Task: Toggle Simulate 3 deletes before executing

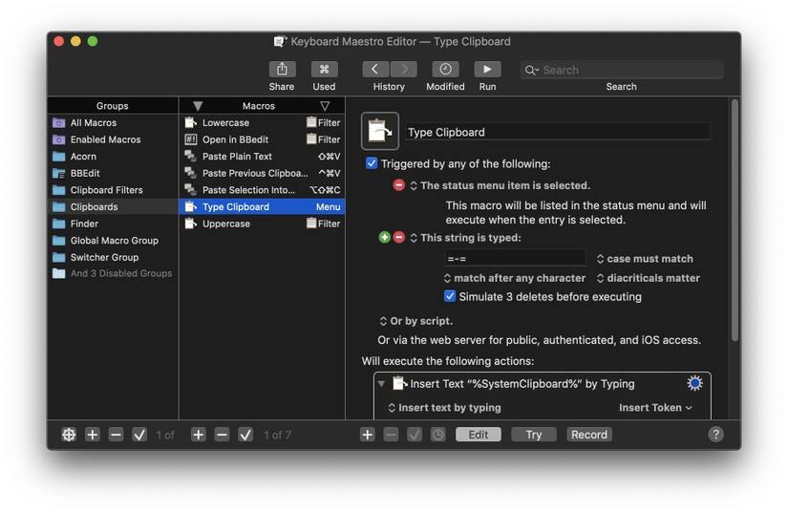Action: 450,296
